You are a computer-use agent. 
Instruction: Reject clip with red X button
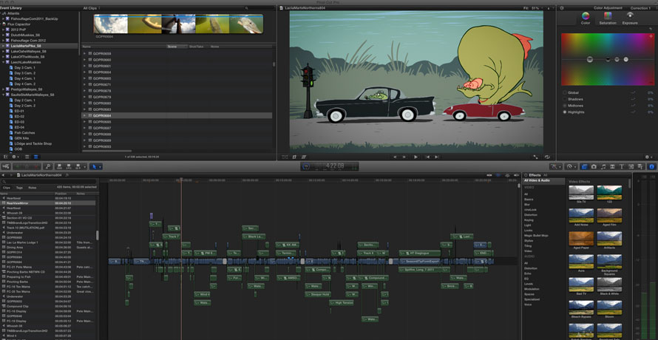tap(36, 166)
